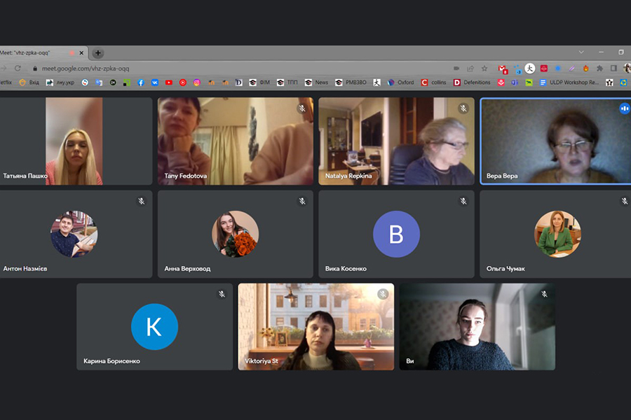Reload the Google Meet page
The width and height of the screenshot is (631, 420).
coord(18,69)
